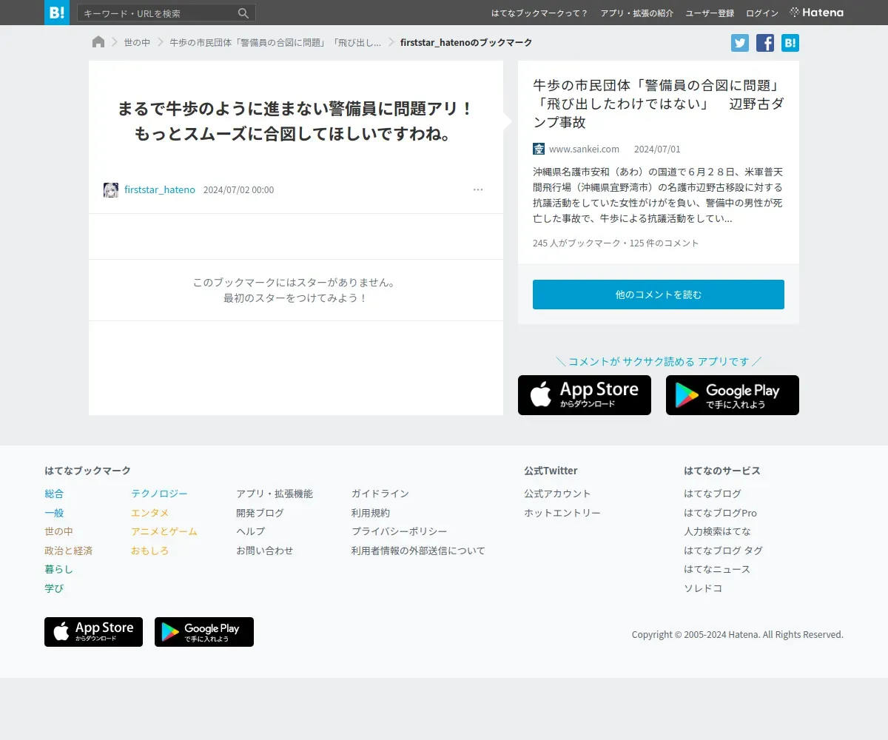Open 公式アカウント Twitter link
Viewport: 888px width, 740px height.
pyautogui.click(x=557, y=494)
